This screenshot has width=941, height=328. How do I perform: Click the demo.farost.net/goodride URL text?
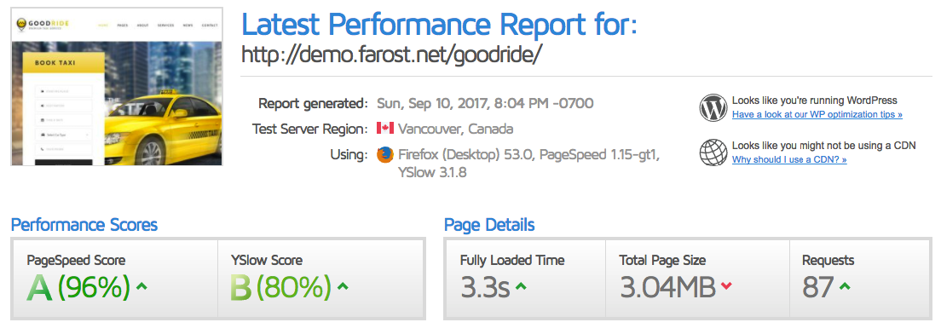coord(392,55)
